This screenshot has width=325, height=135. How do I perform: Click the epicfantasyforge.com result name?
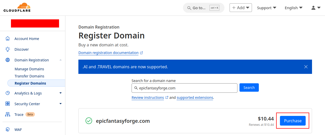coord(123,121)
